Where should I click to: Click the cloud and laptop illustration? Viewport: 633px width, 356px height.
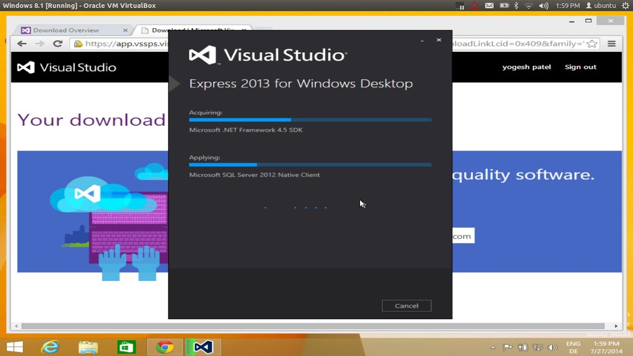coord(109,222)
